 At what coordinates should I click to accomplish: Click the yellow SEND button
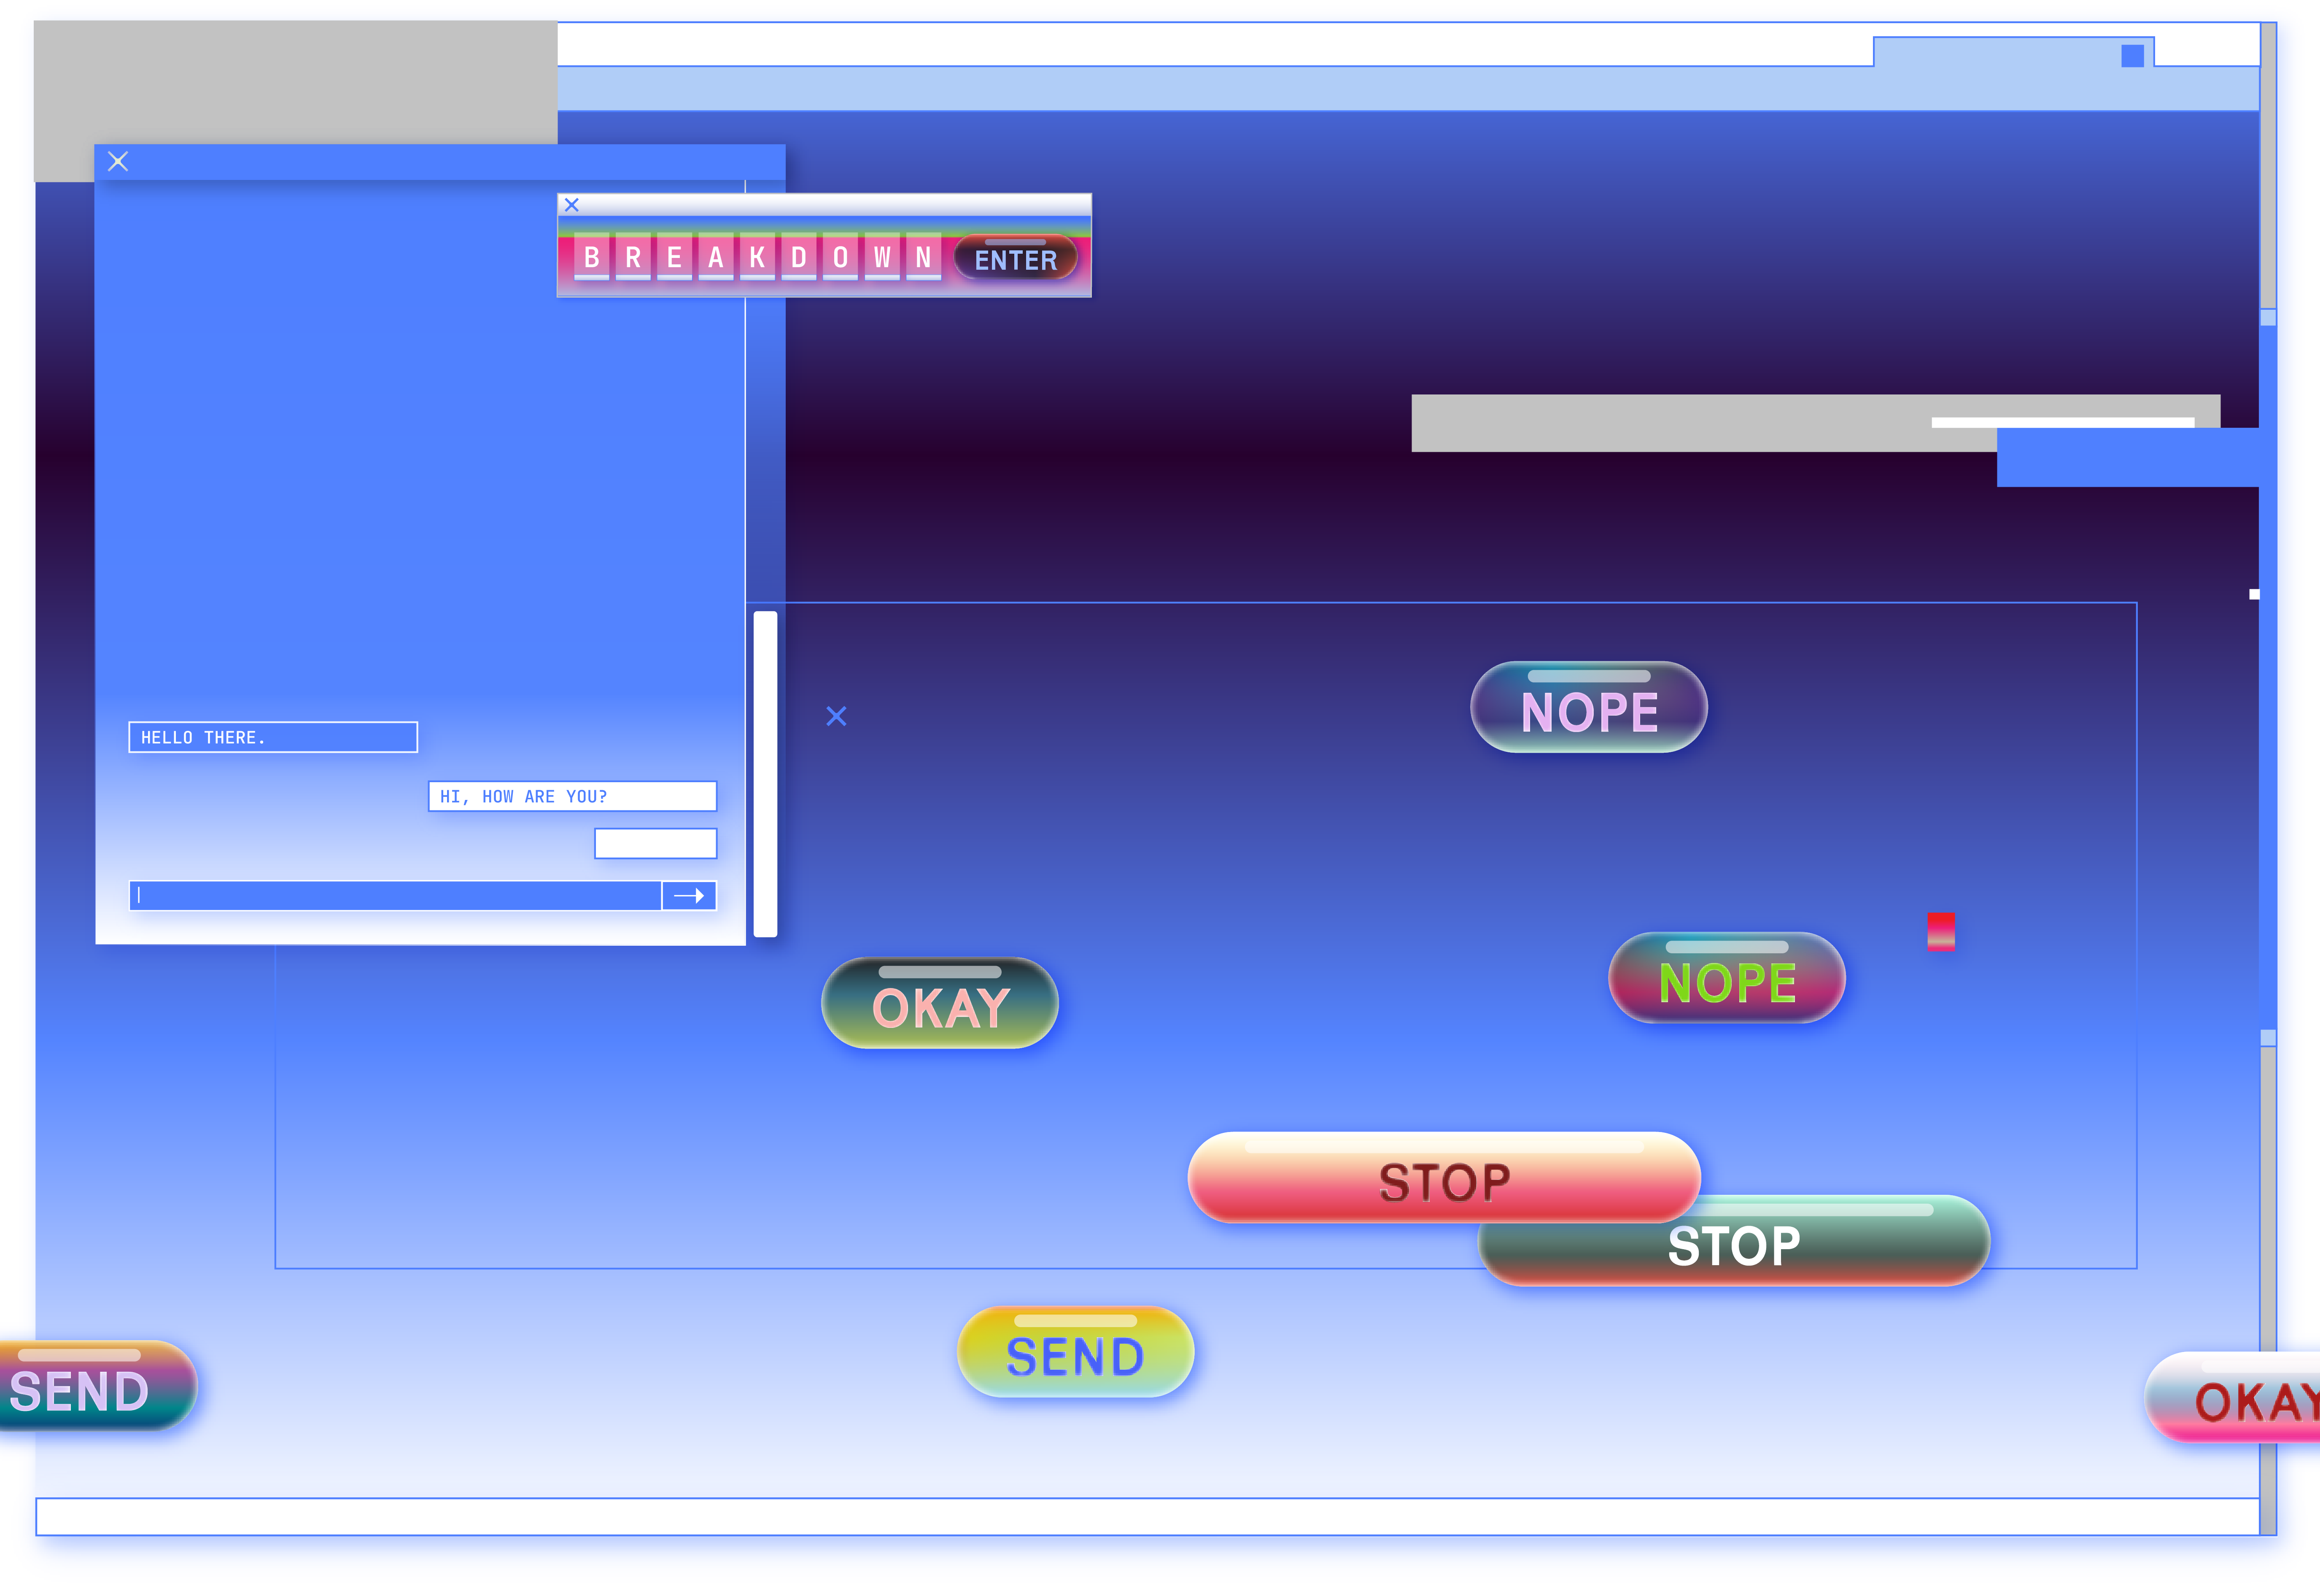coord(1075,1352)
